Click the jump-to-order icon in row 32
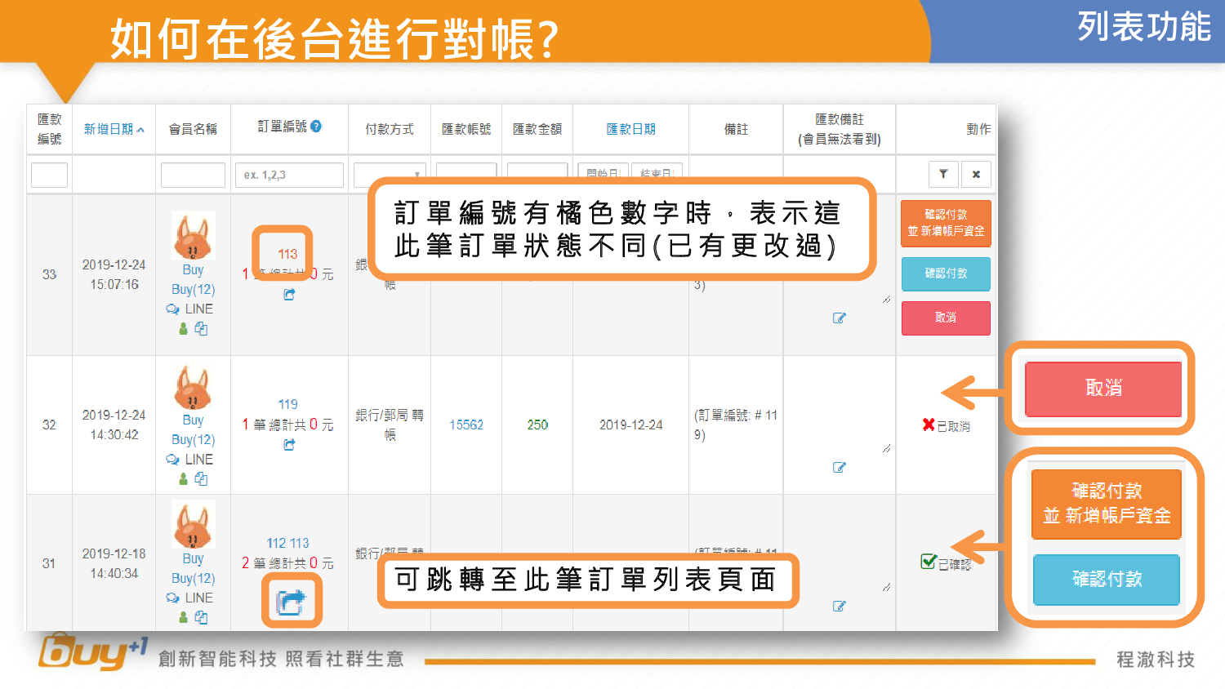Viewport: 1225px width, 689px height. click(289, 445)
